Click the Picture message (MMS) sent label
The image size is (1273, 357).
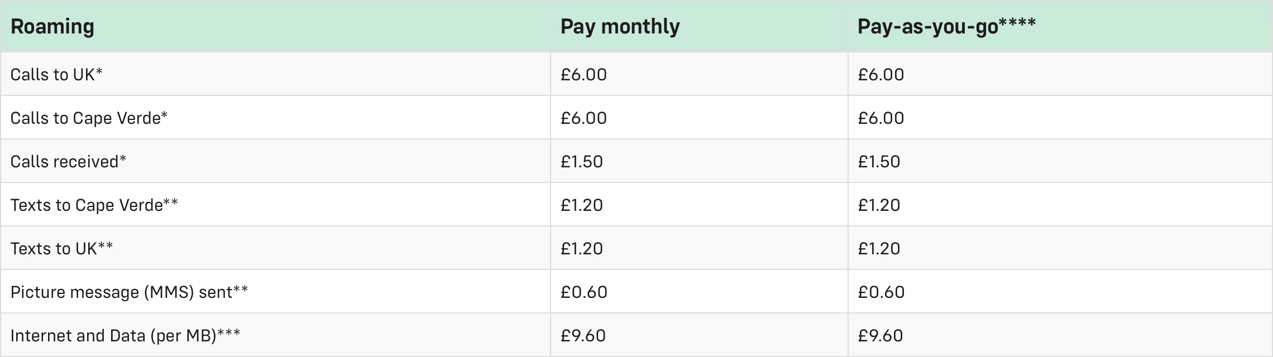click(x=129, y=292)
